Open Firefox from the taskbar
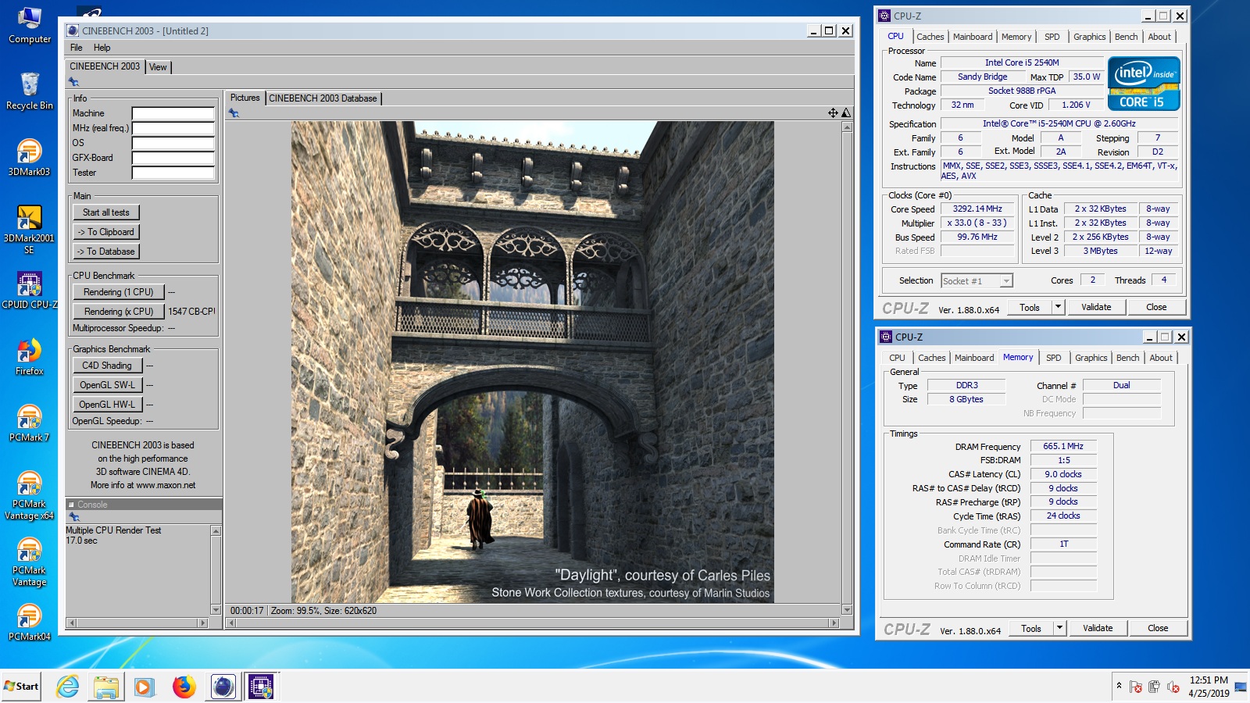The width and height of the screenshot is (1250, 703). click(x=184, y=687)
